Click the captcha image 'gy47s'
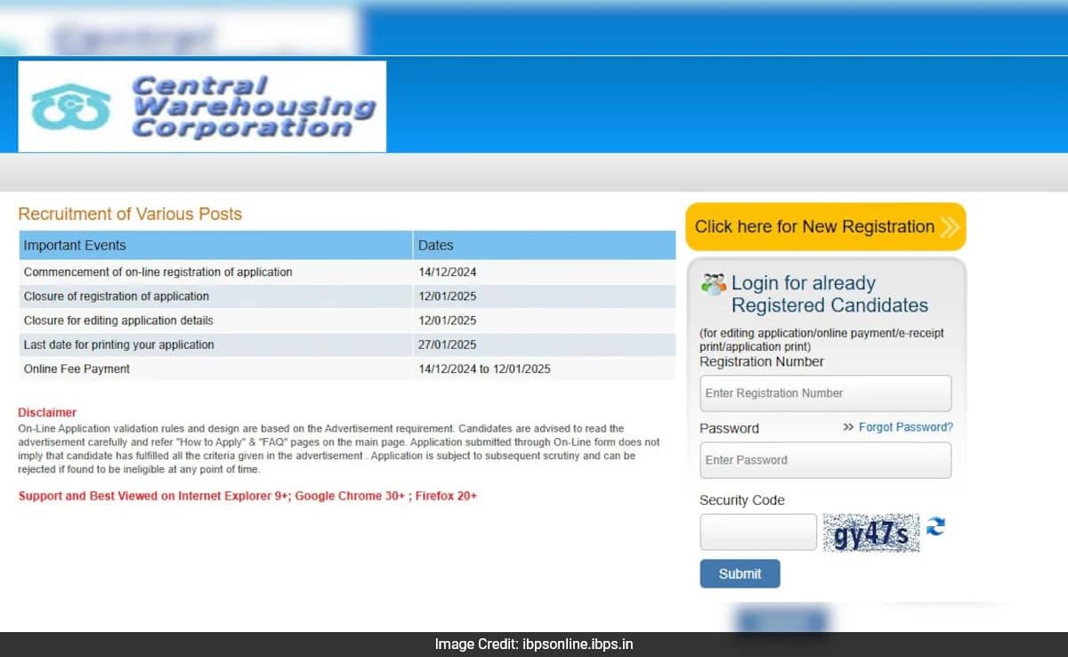Screen dimensions: 1068x657 (871, 532)
